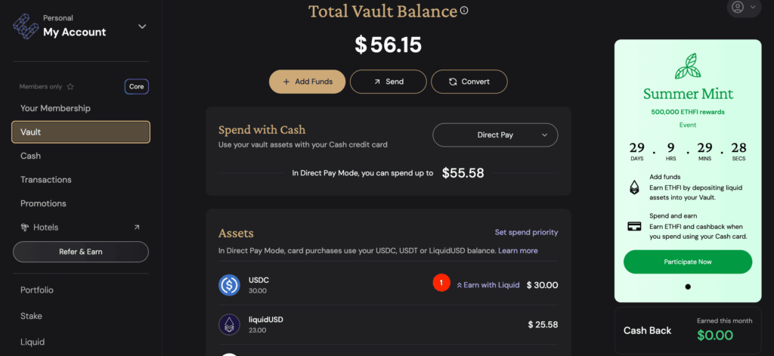Open the Direct Pay mode dropdown
The width and height of the screenshot is (774, 356).
pos(495,135)
